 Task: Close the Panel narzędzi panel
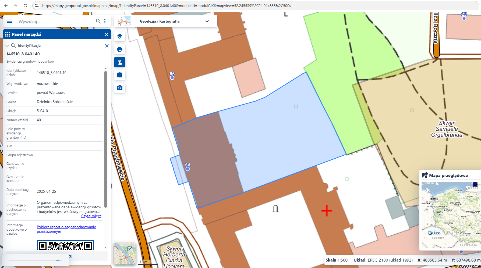107,34
